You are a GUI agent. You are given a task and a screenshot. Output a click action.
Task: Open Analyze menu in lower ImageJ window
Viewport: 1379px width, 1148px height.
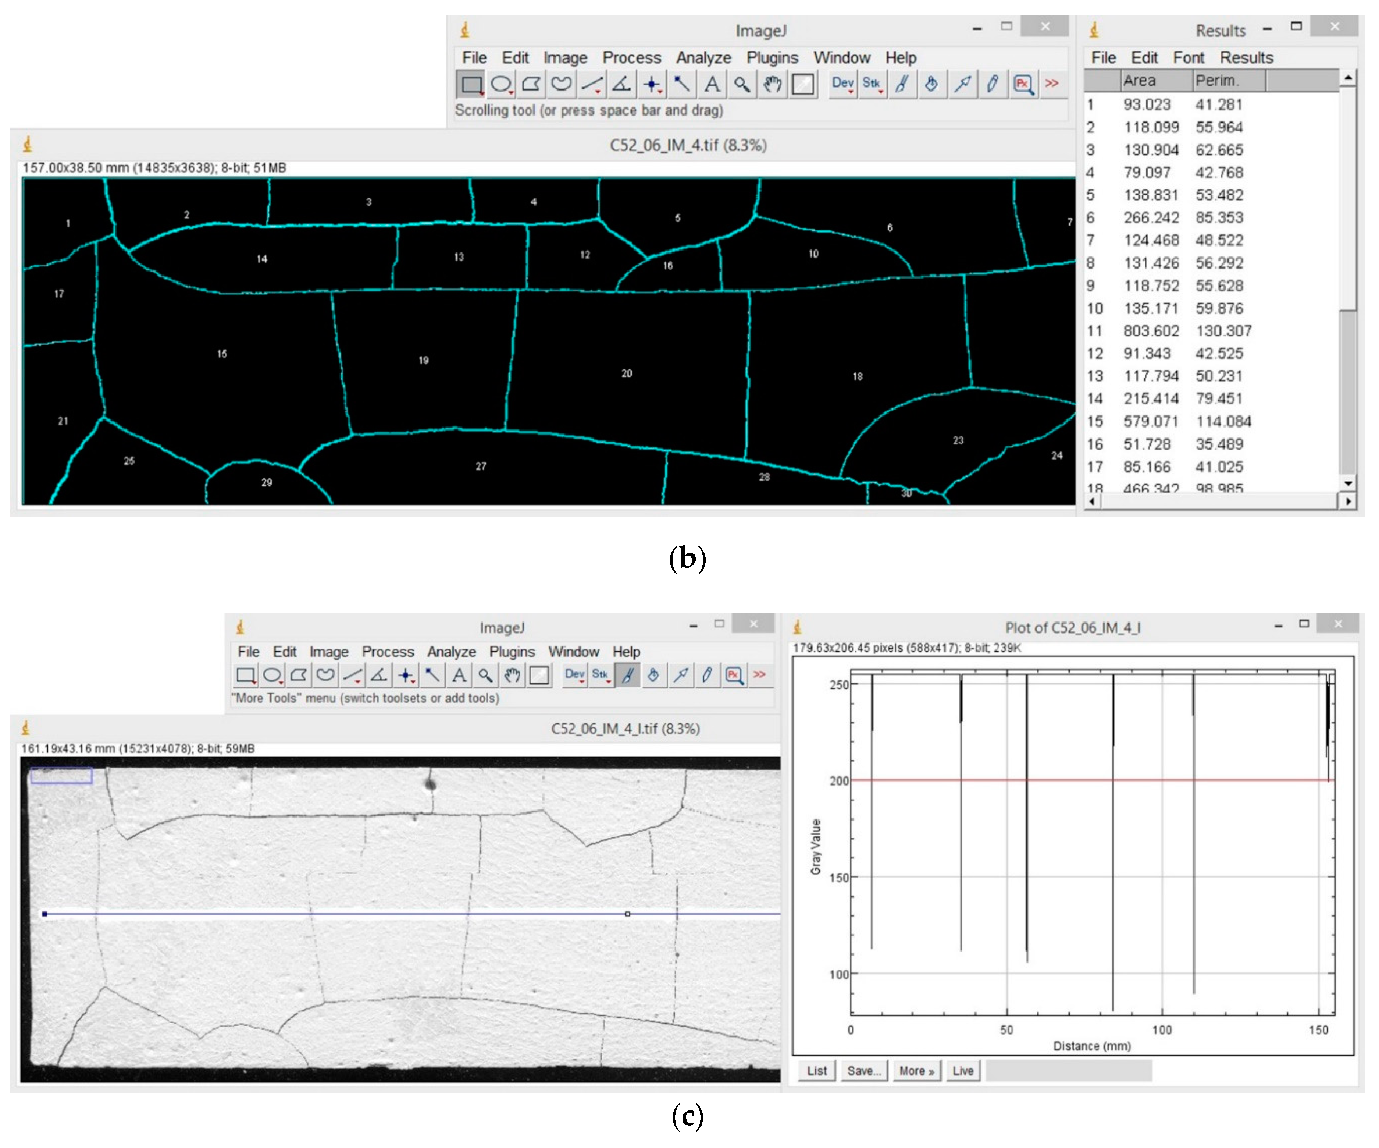(452, 651)
